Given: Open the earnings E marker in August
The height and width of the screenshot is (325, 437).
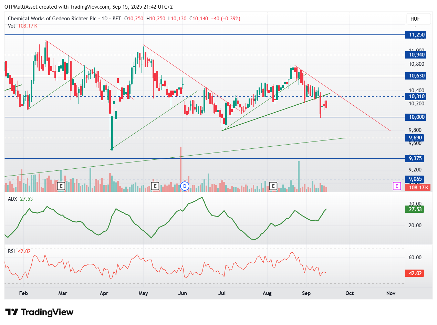Looking at the screenshot, I should [x=273, y=186].
